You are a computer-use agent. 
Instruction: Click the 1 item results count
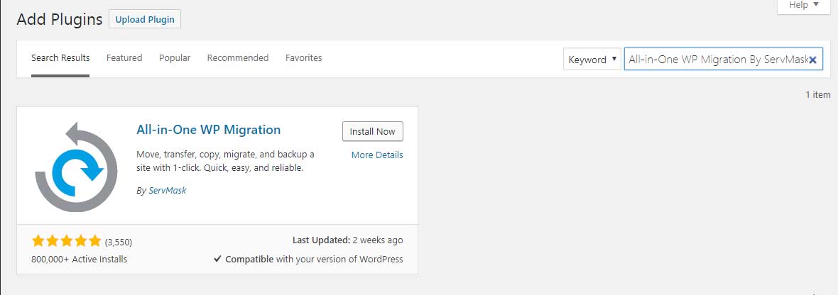click(818, 95)
